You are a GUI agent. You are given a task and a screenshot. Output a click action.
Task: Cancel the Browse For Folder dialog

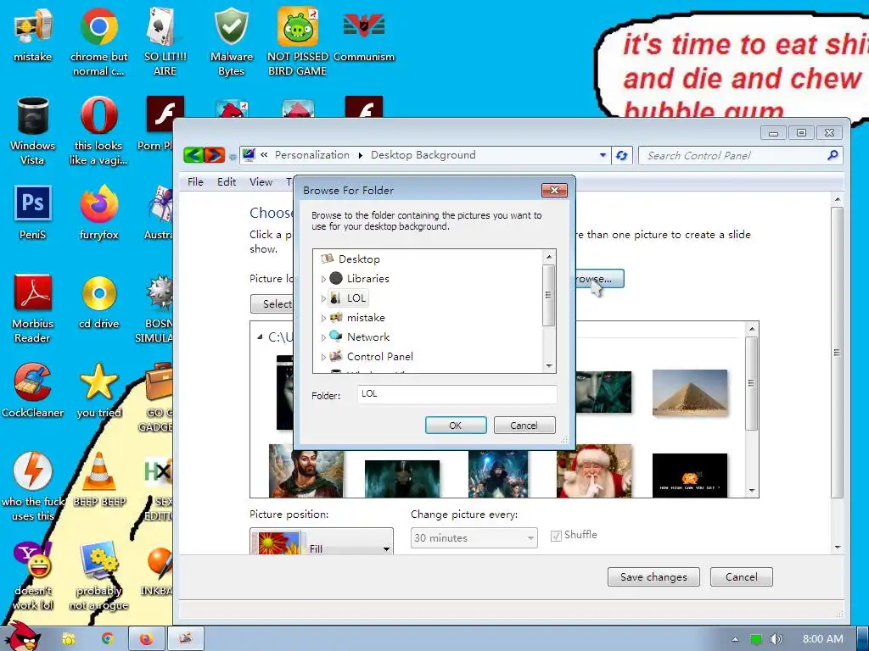524,426
